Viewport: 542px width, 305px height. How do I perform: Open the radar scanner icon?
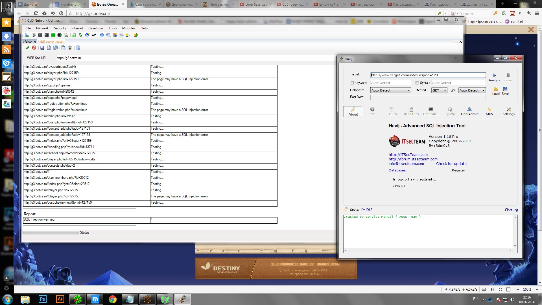[60, 35]
